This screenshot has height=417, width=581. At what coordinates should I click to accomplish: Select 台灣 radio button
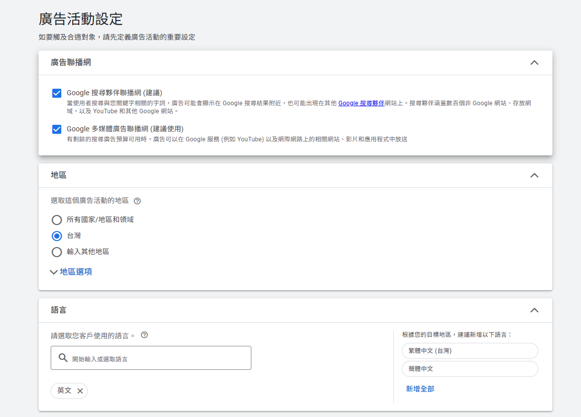(57, 236)
